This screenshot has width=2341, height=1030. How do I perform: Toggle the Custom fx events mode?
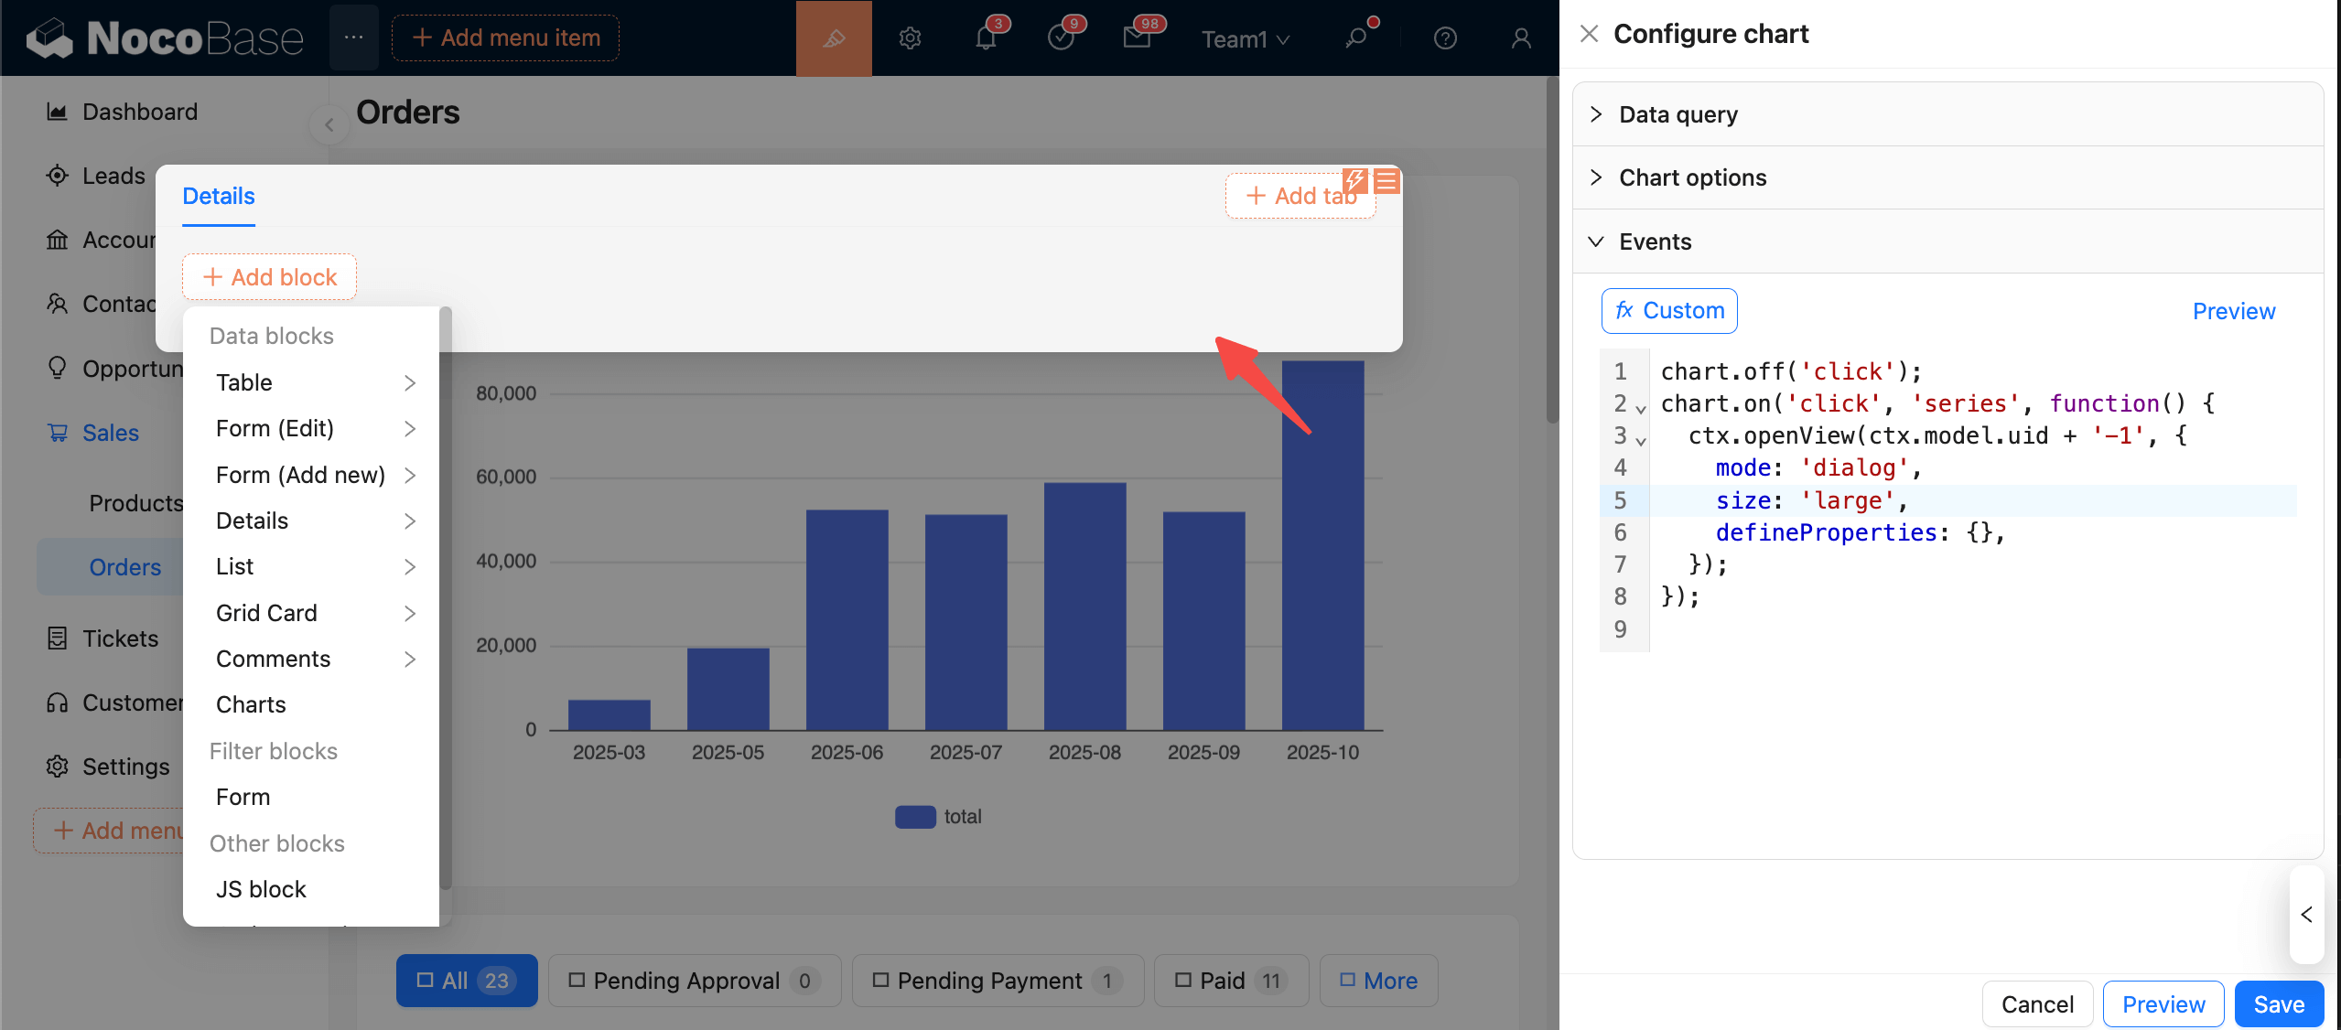coord(1669,311)
